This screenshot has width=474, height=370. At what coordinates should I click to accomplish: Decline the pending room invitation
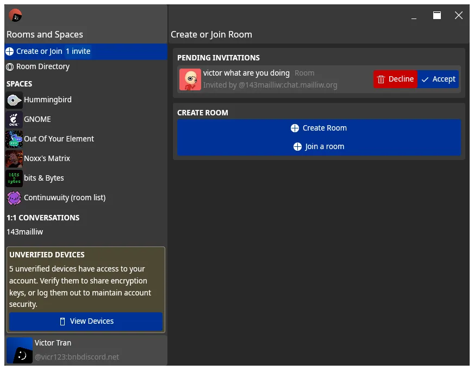pos(395,79)
